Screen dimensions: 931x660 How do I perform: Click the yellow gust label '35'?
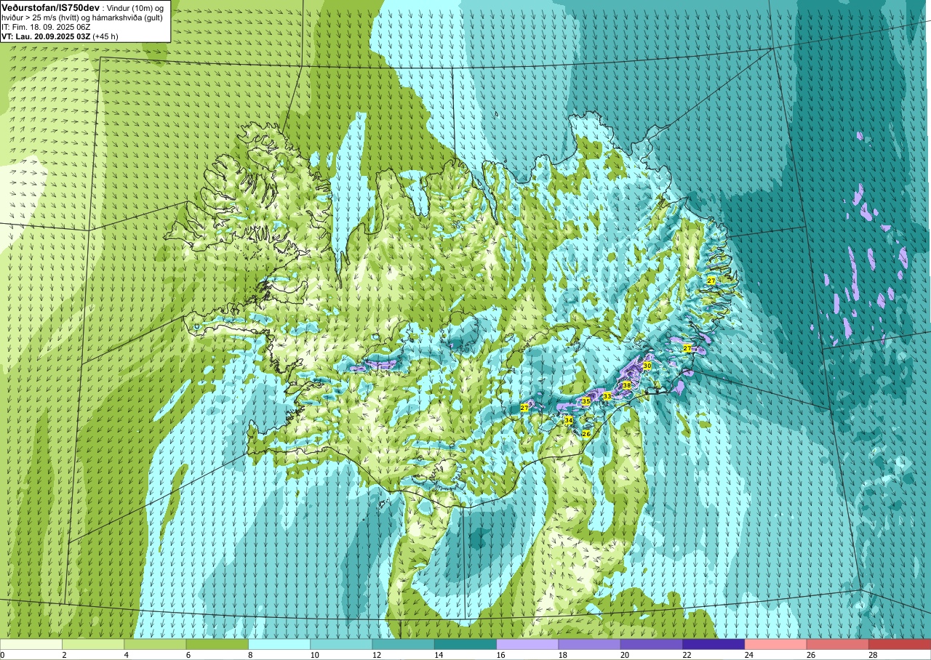[x=586, y=401]
